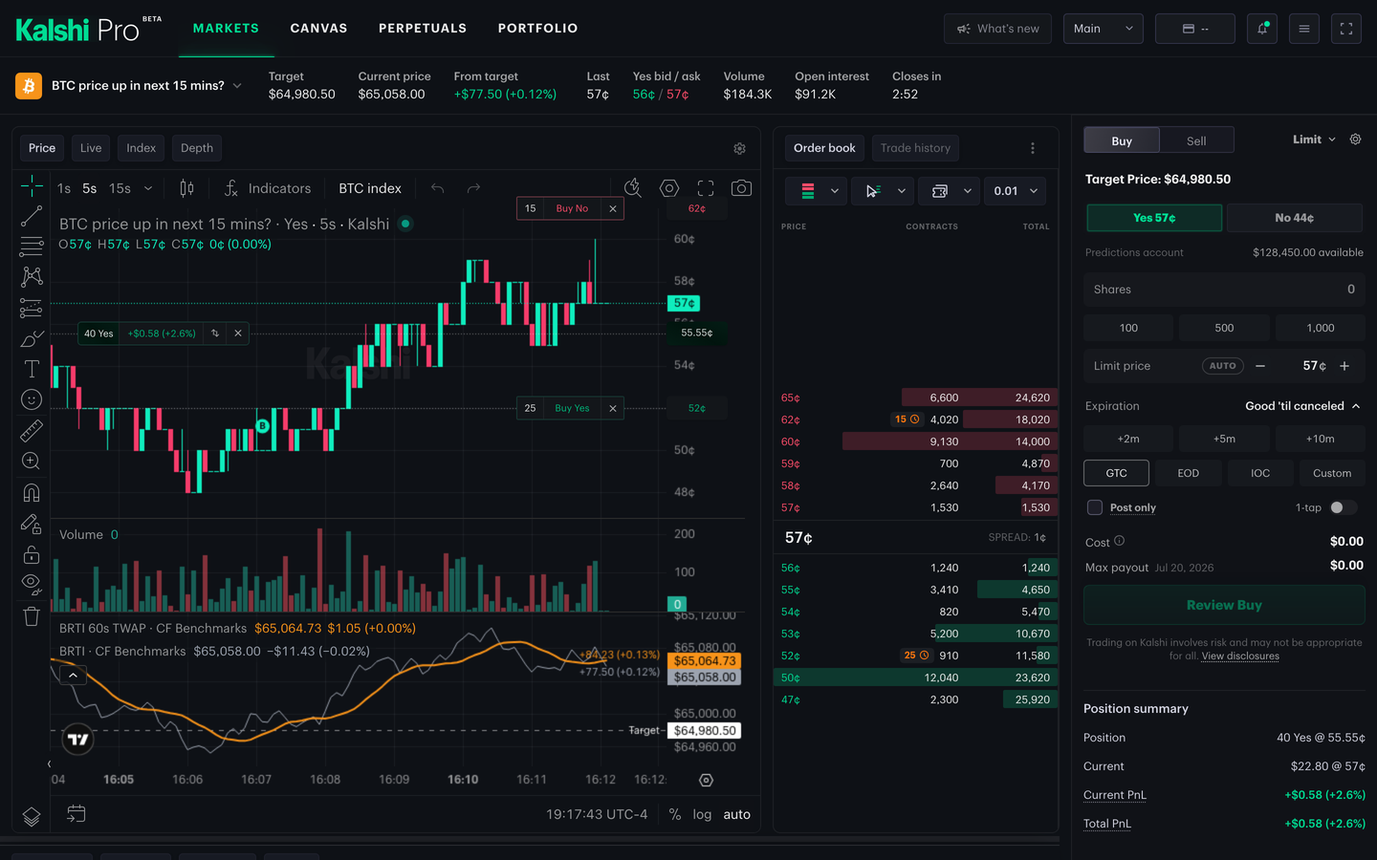Open order ticket settings gear
This screenshot has width=1377, height=860.
1355,140
